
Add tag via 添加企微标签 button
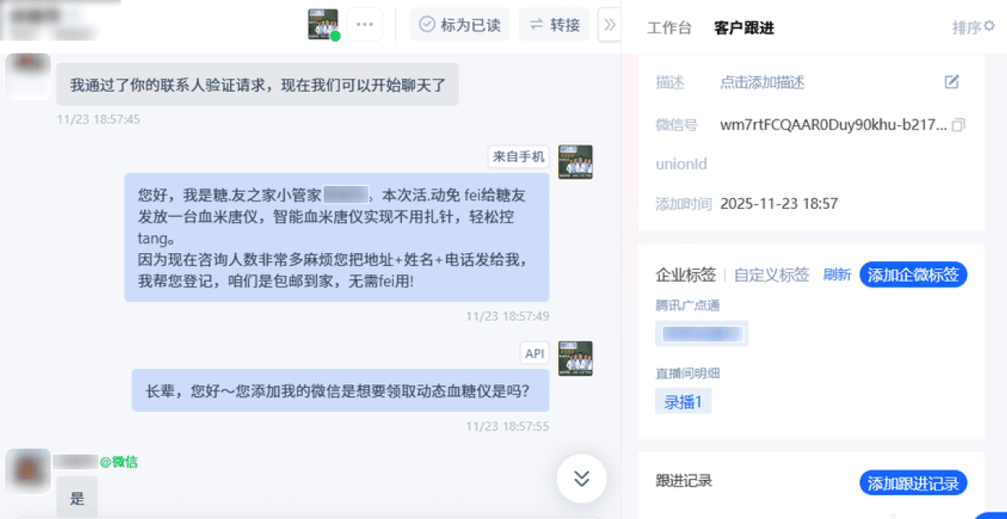(913, 274)
